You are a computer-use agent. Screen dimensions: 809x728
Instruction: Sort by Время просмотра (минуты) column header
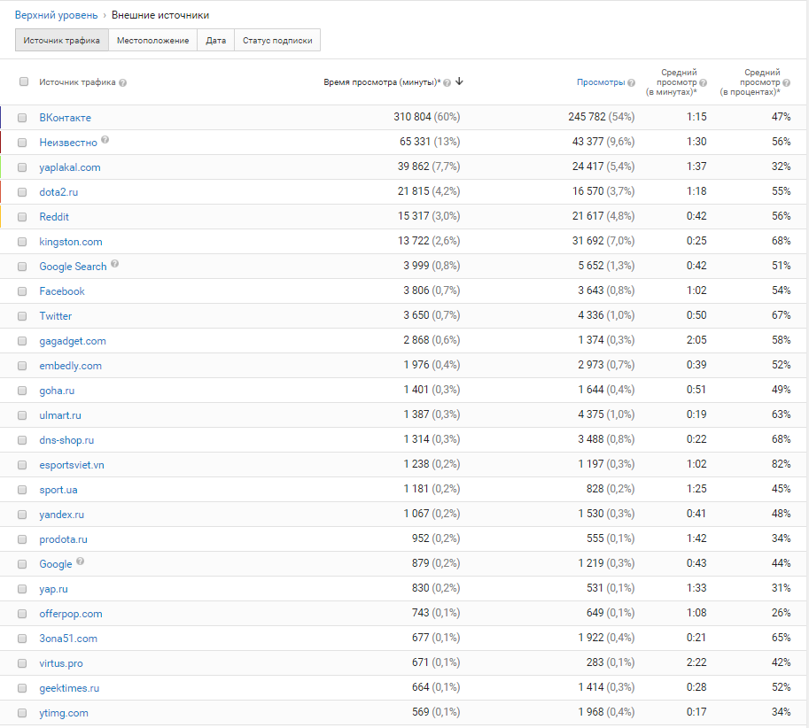pos(382,82)
